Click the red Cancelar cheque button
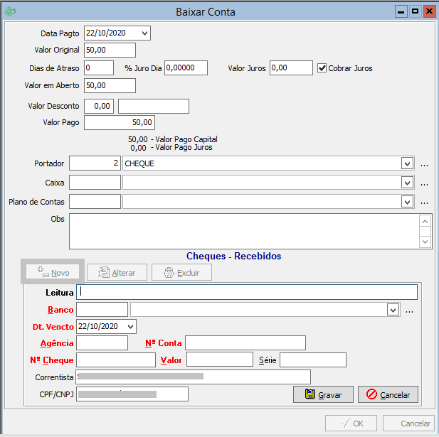This screenshot has width=439, height=437. tap(388, 394)
